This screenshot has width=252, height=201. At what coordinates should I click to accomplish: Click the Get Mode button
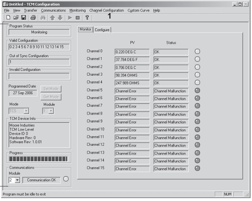click(50, 97)
